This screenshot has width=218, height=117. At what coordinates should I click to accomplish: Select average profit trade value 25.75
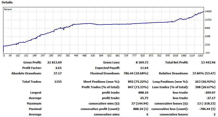(144, 98)
